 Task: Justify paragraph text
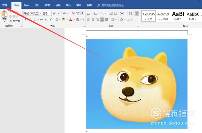coord(102,20)
